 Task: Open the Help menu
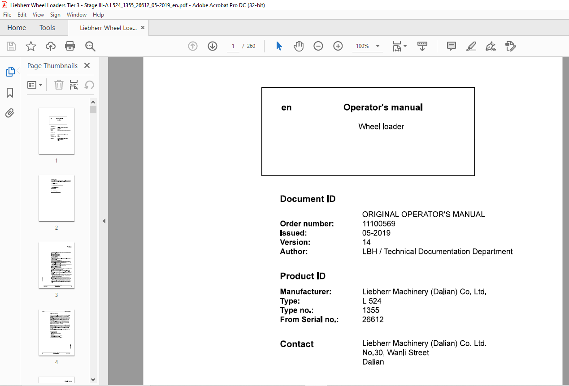tap(98, 15)
